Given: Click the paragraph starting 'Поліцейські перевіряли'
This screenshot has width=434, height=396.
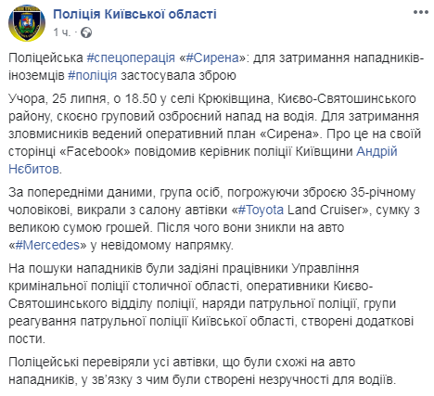Looking at the screenshot, I should tap(202, 371).
